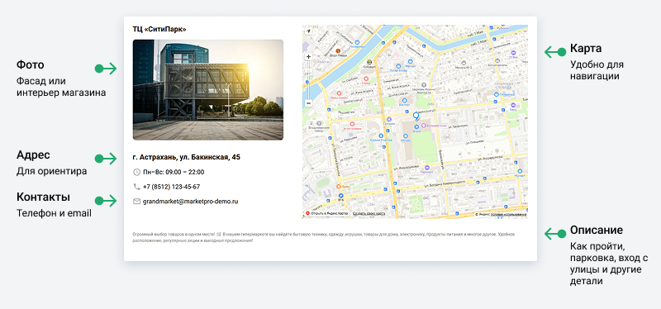Zoom in the map with the plus button
The image size is (661, 309).
(308, 56)
